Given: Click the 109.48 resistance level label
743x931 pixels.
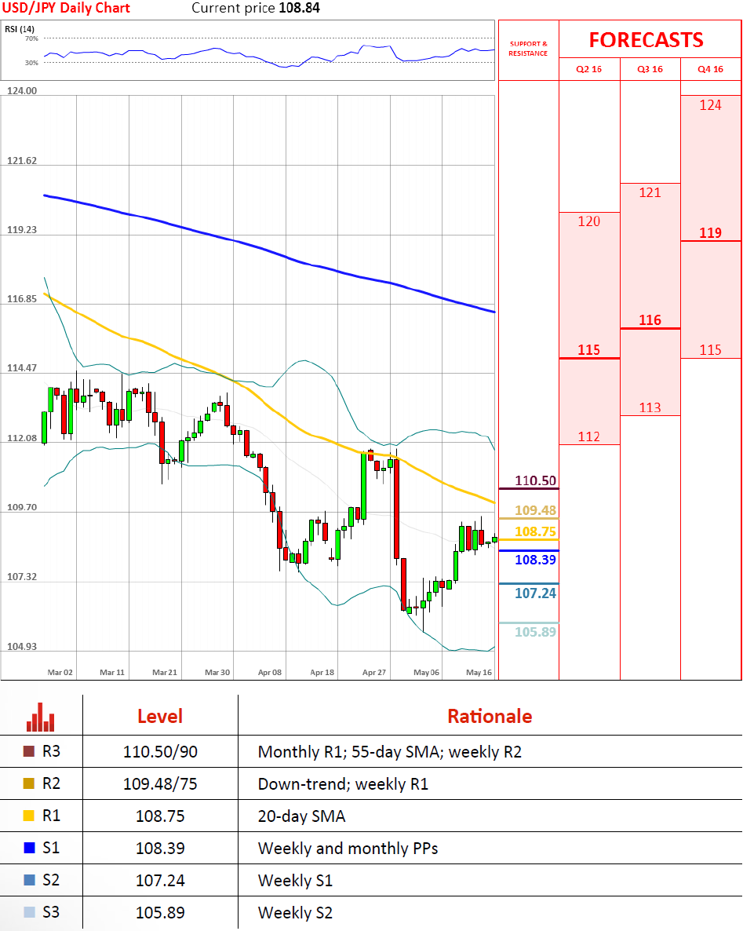Looking at the screenshot, I should click(535, 510).
